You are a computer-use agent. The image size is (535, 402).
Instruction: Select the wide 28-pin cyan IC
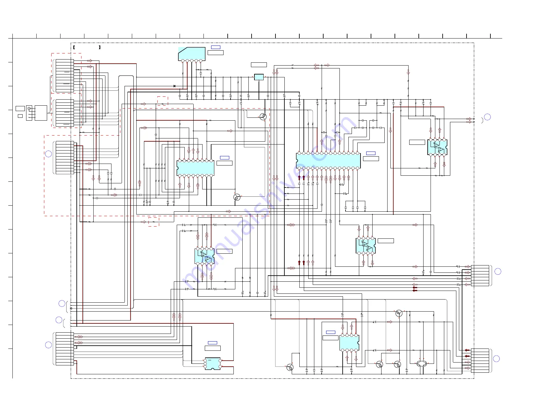(x=328, y=161)
